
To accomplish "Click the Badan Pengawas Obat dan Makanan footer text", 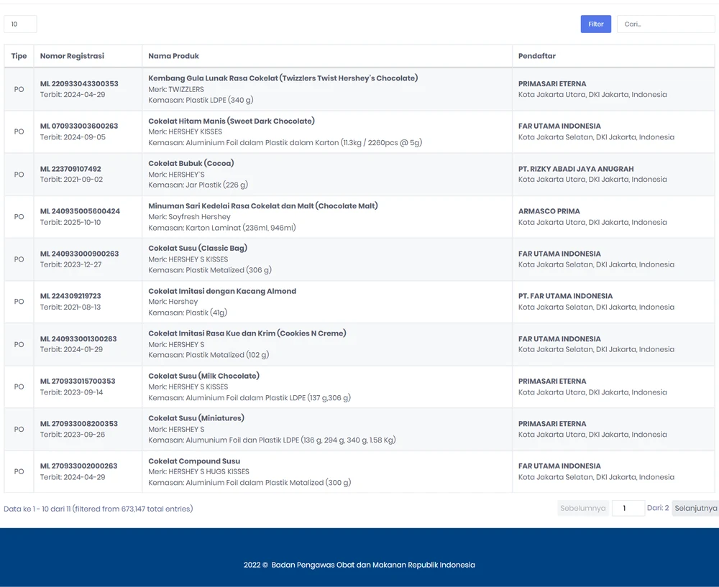I will click(359, 565).
